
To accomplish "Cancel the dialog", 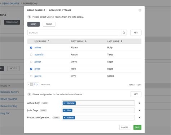I will [x=125, y=127].
